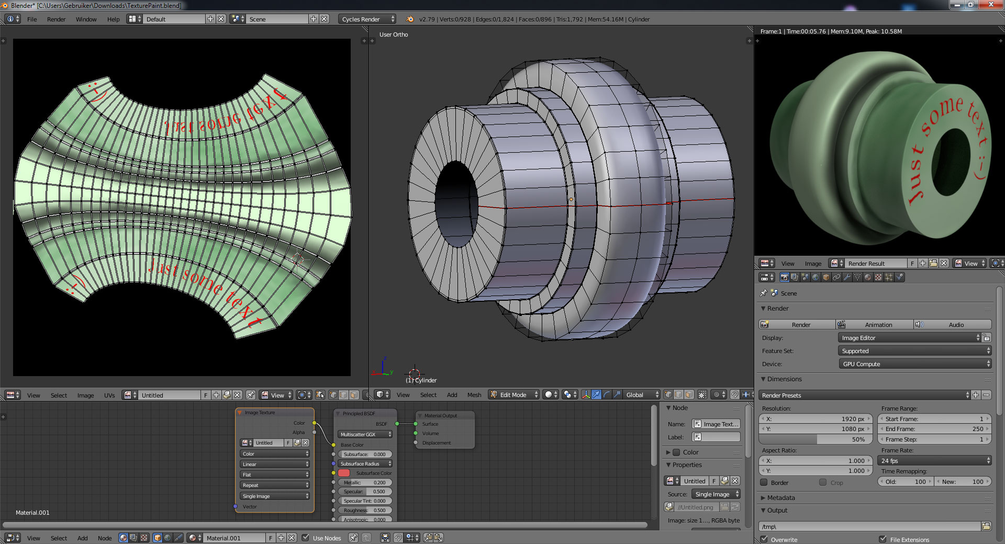
Task: Toggle the Use Nodes checkbox
Action: [306, 538]
